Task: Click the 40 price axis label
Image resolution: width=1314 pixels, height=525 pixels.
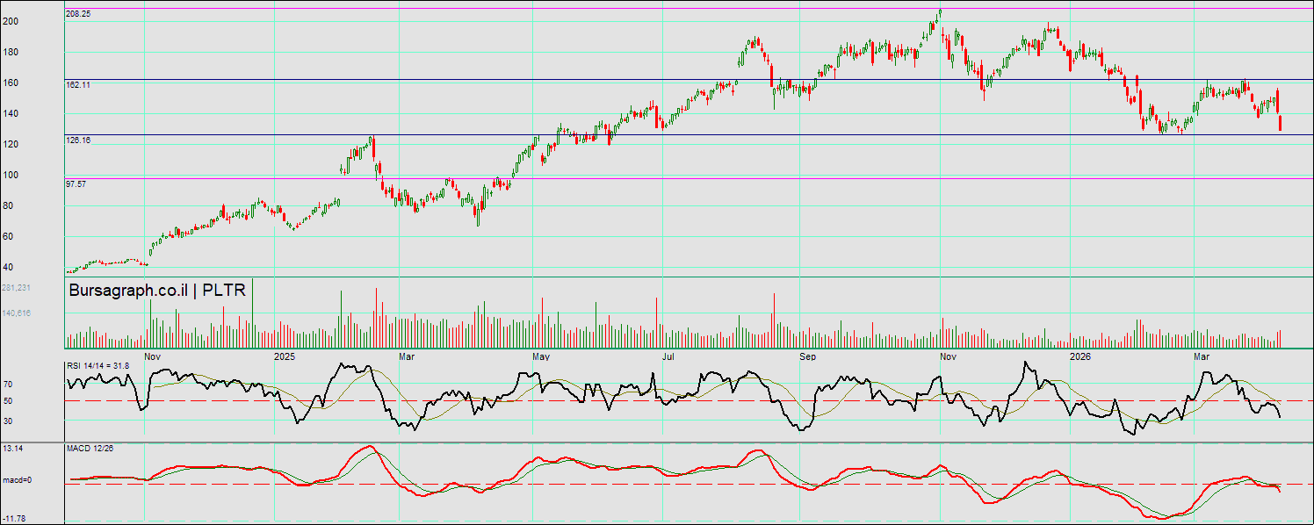Action: click(x=8, y=267)
